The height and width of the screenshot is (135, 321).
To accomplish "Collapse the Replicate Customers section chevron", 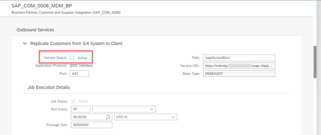I will pyautogui.click(x=25, y=44).
